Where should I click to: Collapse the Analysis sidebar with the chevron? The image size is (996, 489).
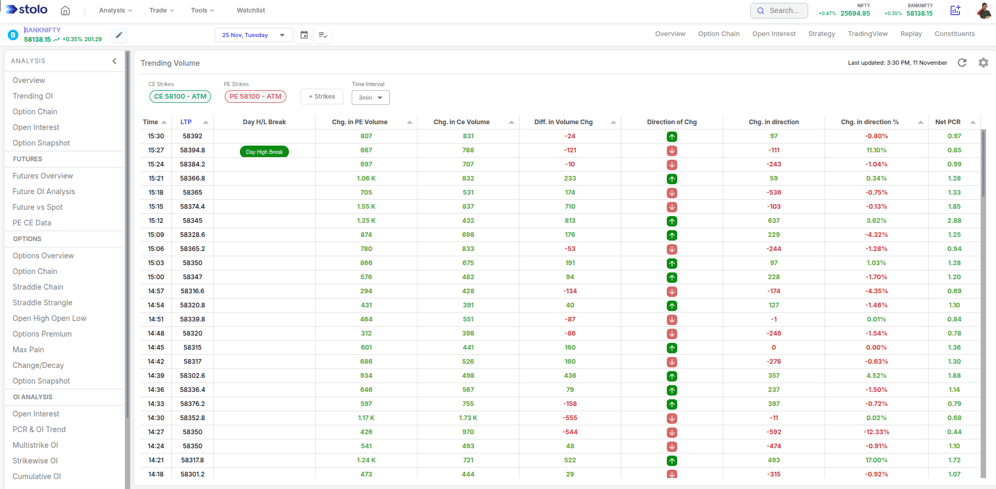(x=114, y=61)
